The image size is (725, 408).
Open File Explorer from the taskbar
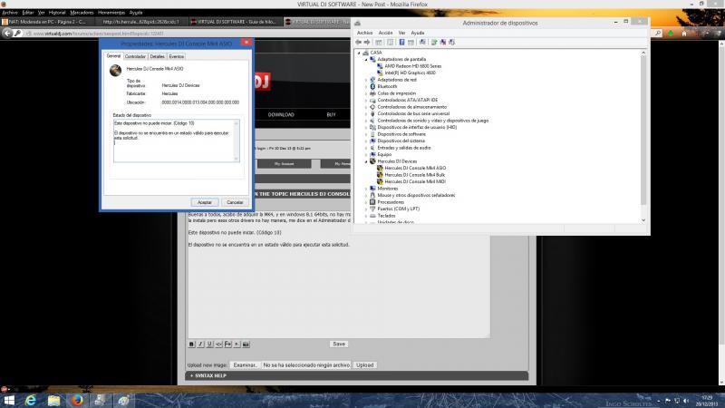(x=53, y=400)
